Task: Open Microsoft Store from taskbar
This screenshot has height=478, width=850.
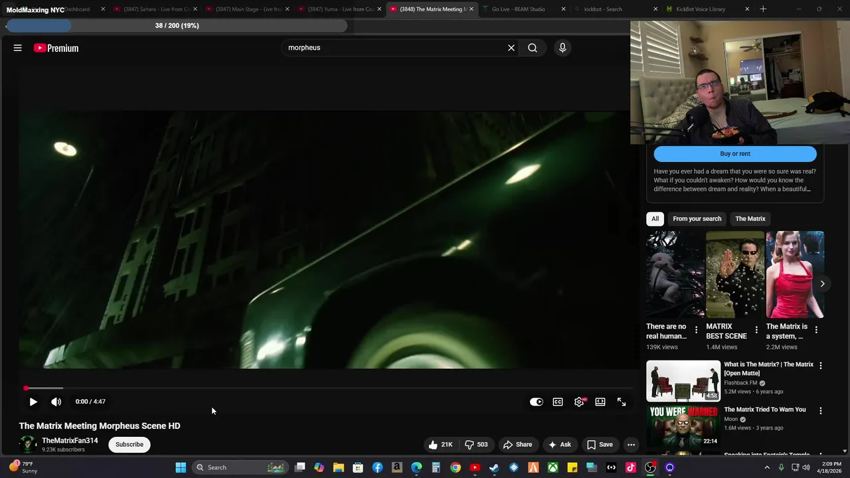Action: pyautogui.click(x=358, y=467)
